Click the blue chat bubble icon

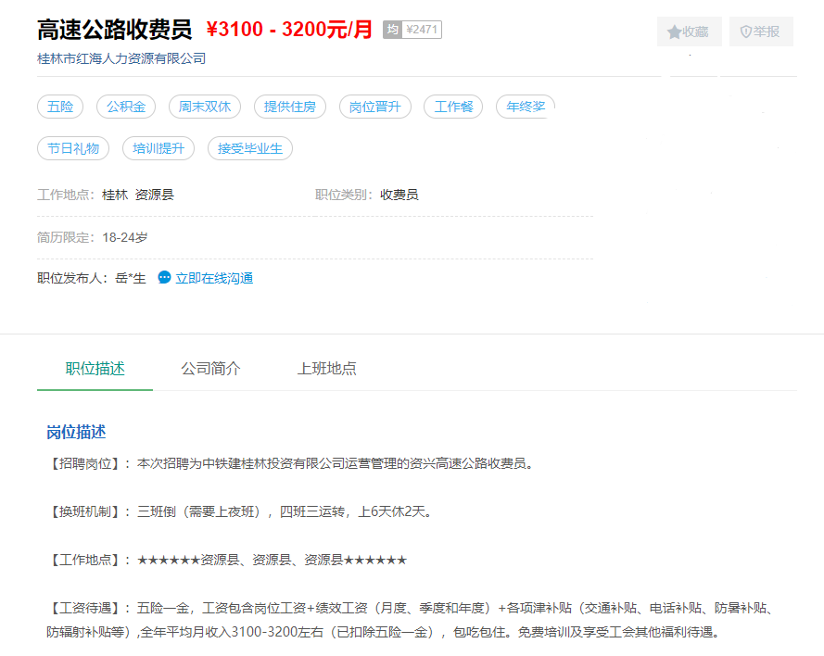[x=164, y=277]
